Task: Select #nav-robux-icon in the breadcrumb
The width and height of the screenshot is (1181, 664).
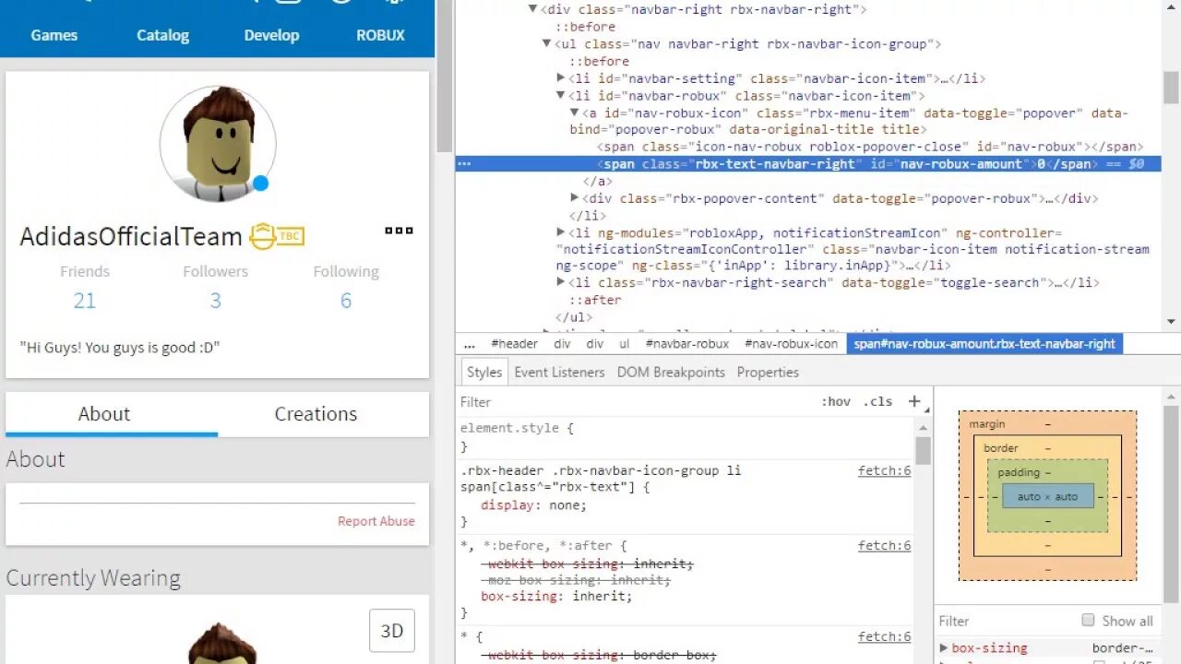Action: click(792, 344)
